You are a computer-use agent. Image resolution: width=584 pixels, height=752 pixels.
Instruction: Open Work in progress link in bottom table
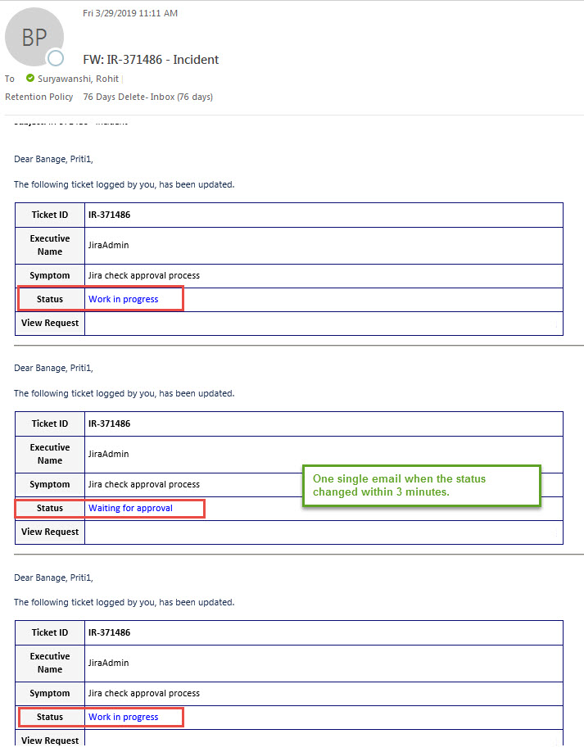123,717
